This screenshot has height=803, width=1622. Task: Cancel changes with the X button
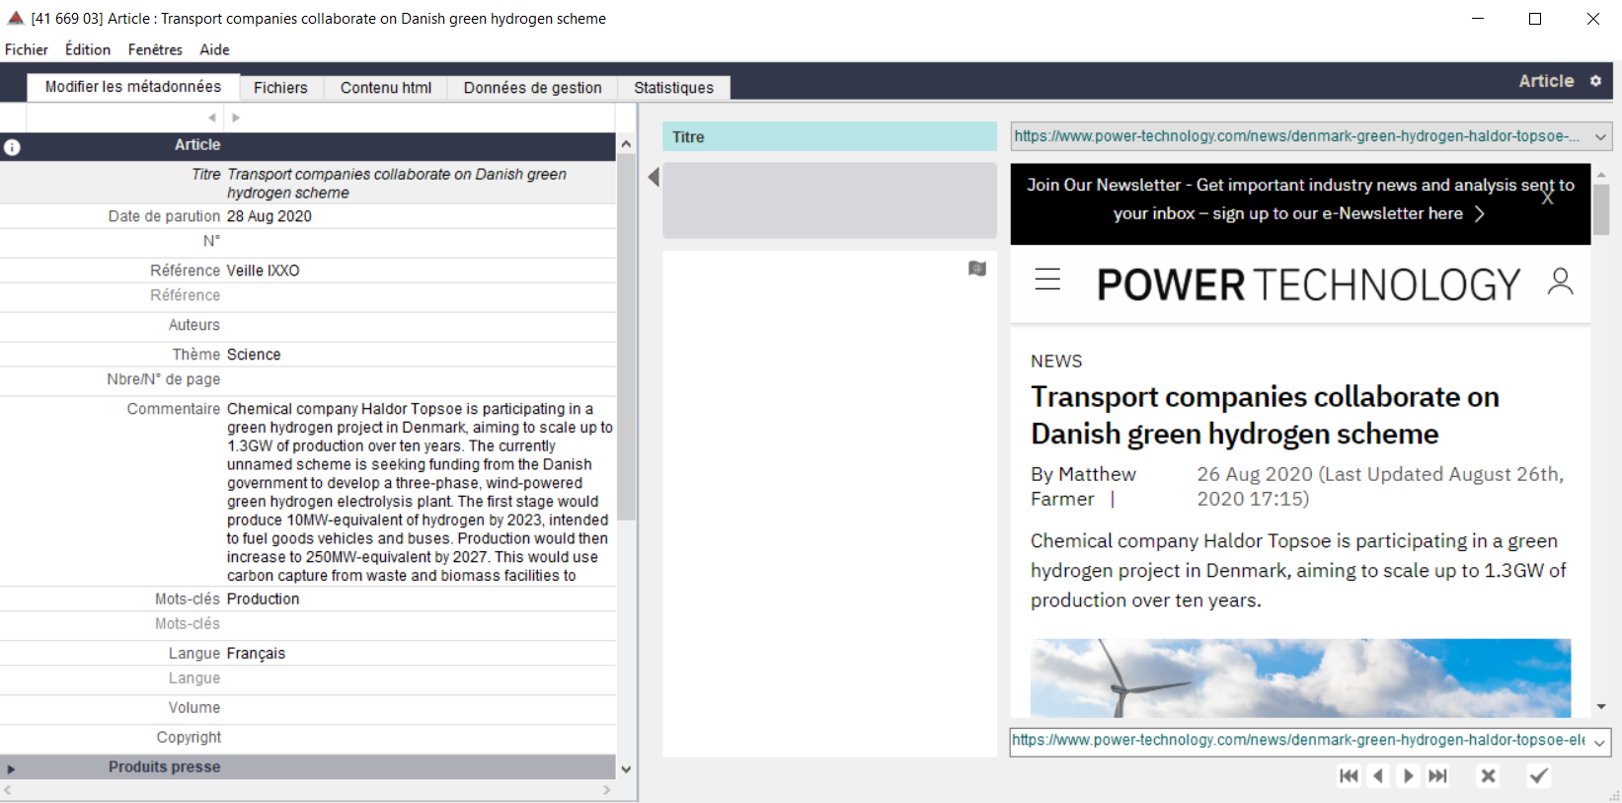point(1488,776)
